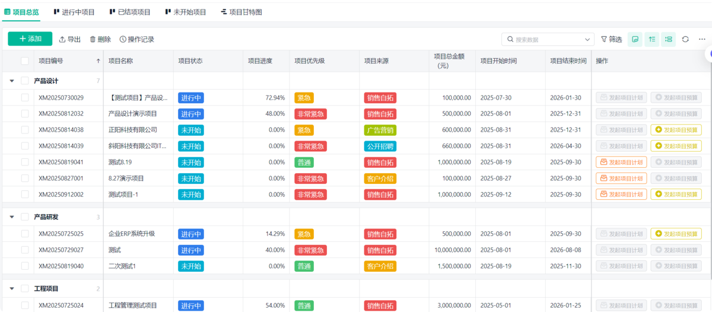Click the 搜索数据 search input field
Viewport: 712px width, 312px height.
pos(546,39)
